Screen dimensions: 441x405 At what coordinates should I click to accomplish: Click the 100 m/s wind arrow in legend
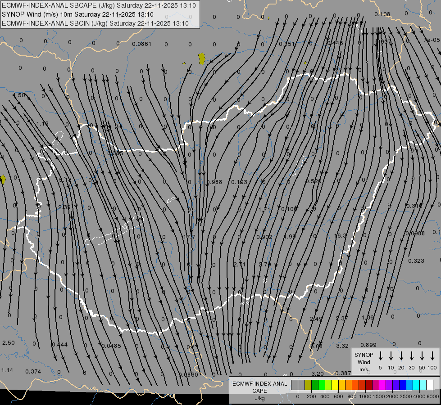(432, 356)
